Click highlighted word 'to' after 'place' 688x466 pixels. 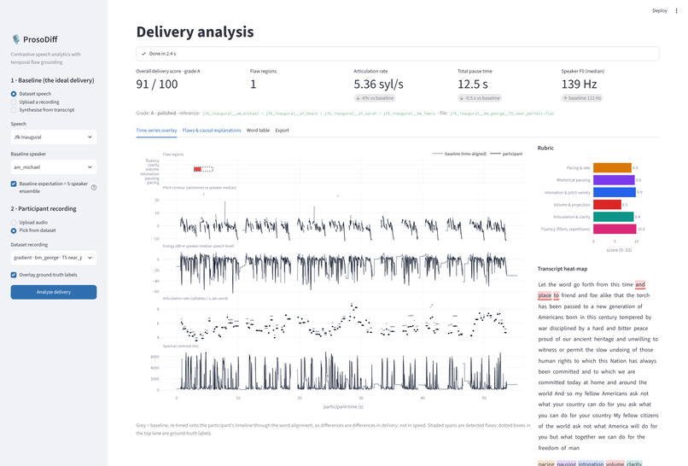pos(557,295)
